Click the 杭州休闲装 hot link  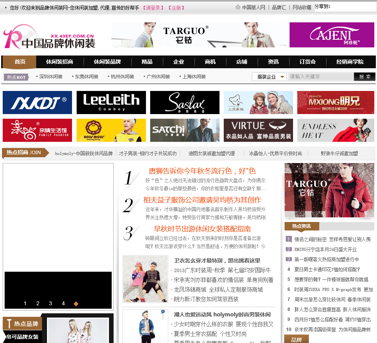[x=122, y=77]
